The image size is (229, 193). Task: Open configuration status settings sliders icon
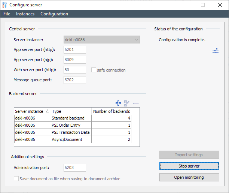tap(216, 51)
